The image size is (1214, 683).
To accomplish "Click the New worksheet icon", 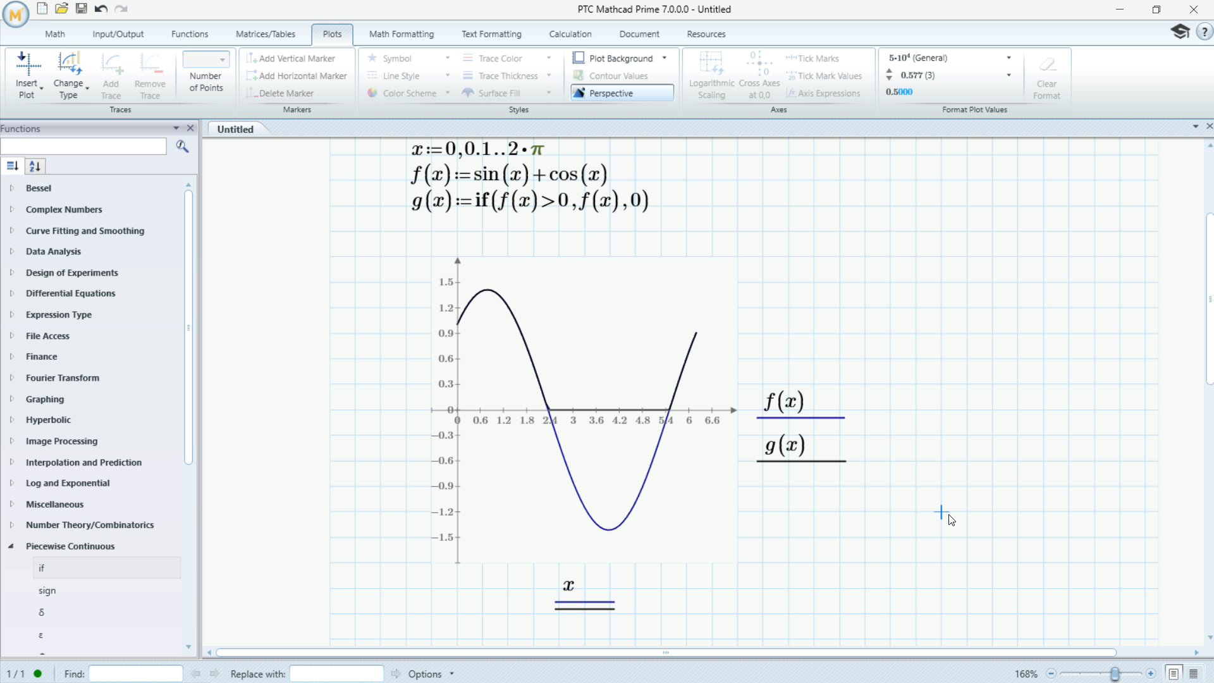I will 42,9.
